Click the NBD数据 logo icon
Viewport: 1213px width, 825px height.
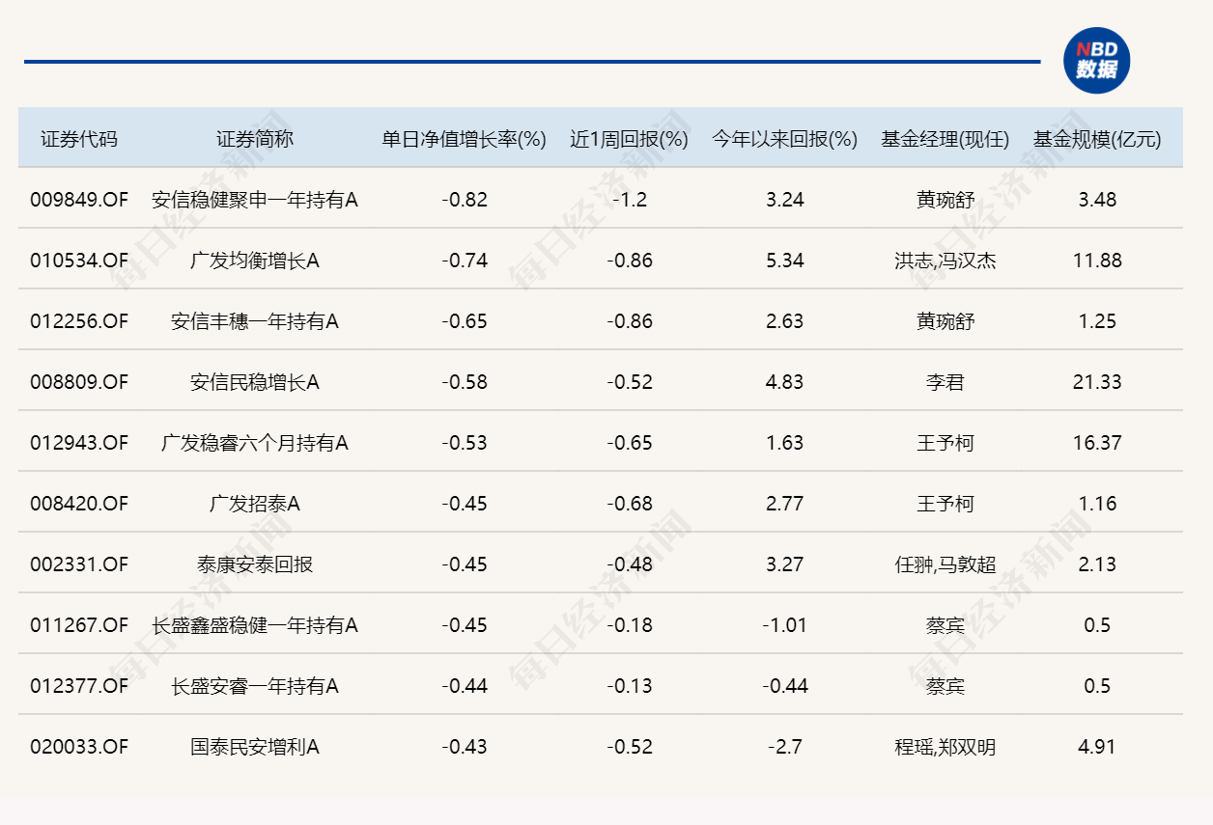1096,61
